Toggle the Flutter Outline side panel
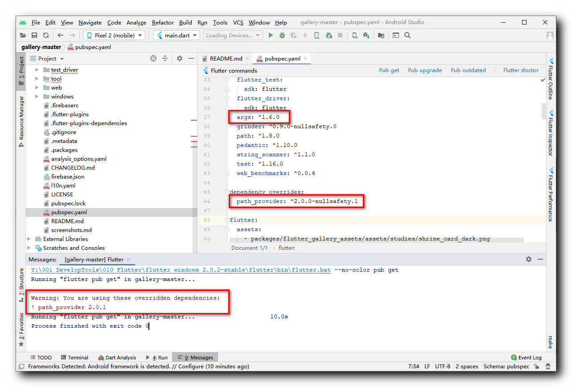Viewport: 572px width, 387px height. tap(551, 79)
